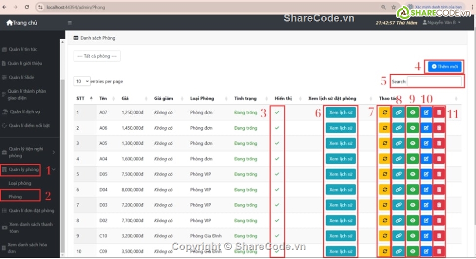View room D03 with the green eye icon

(x=412, y=205)
